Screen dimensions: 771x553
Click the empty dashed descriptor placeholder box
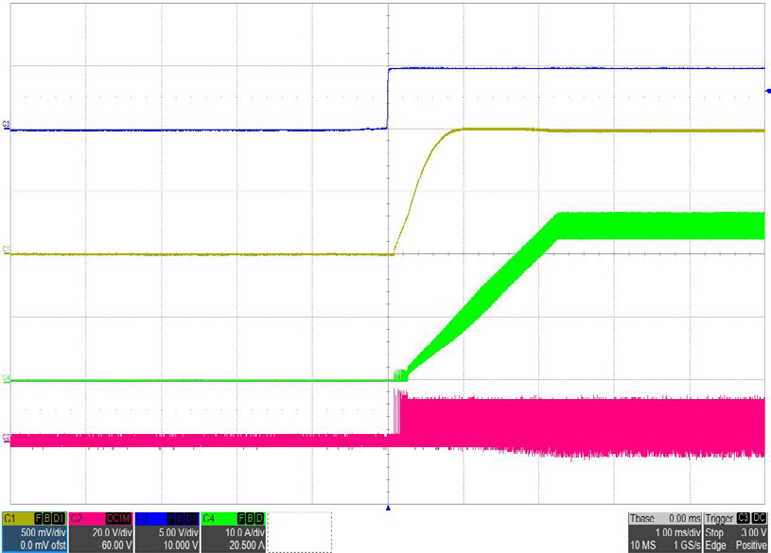(x=300, y=532)
